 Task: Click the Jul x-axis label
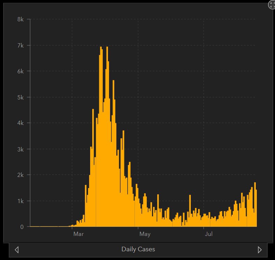click(209, 234)
